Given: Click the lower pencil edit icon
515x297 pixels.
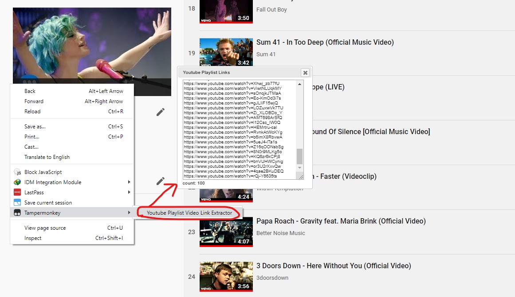Looking at the screenshot, I should point(161,181).
